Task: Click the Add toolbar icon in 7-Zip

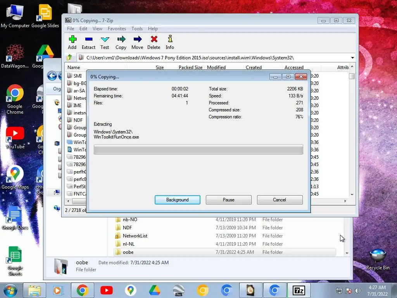Action: click(x=72, y=42)
